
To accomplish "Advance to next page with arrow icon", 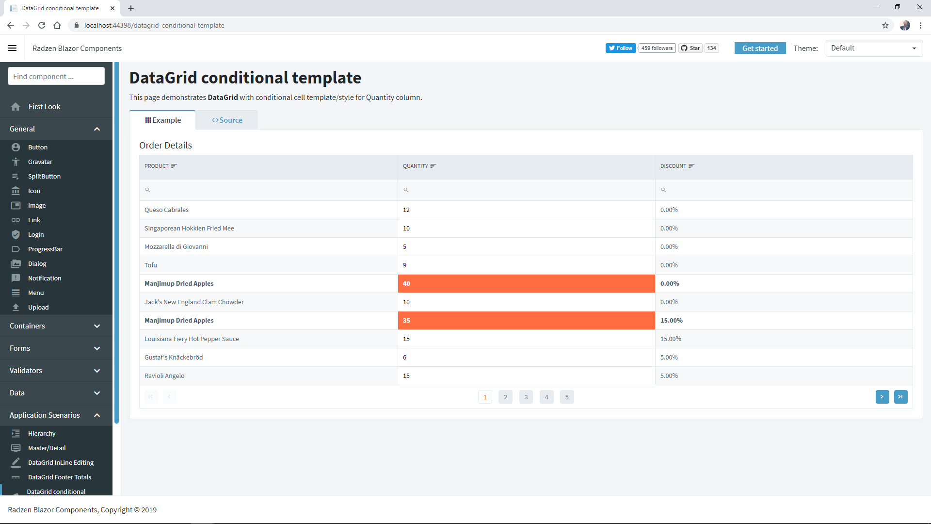I will (882, 397).
